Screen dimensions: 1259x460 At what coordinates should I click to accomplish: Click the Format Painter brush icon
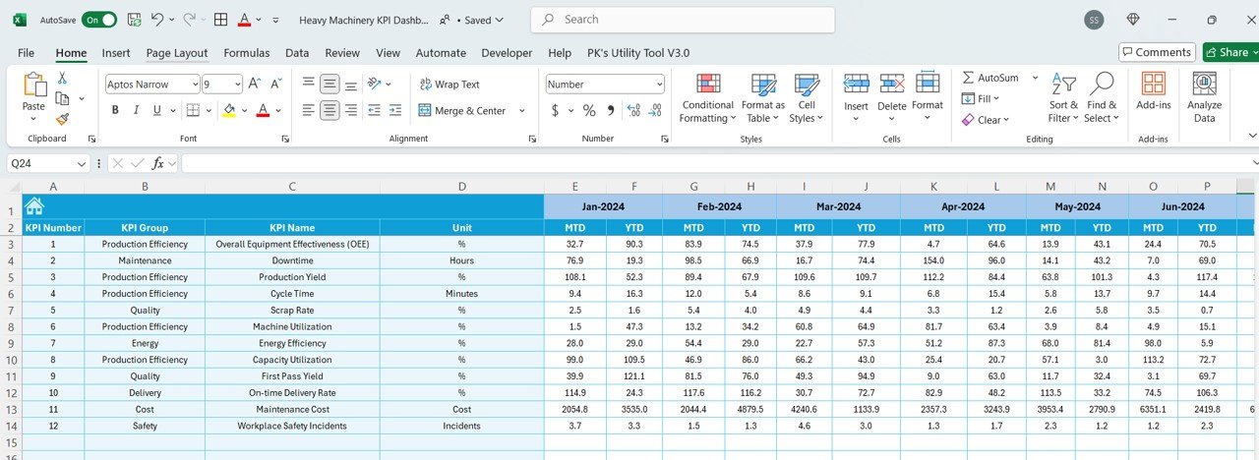62,119
